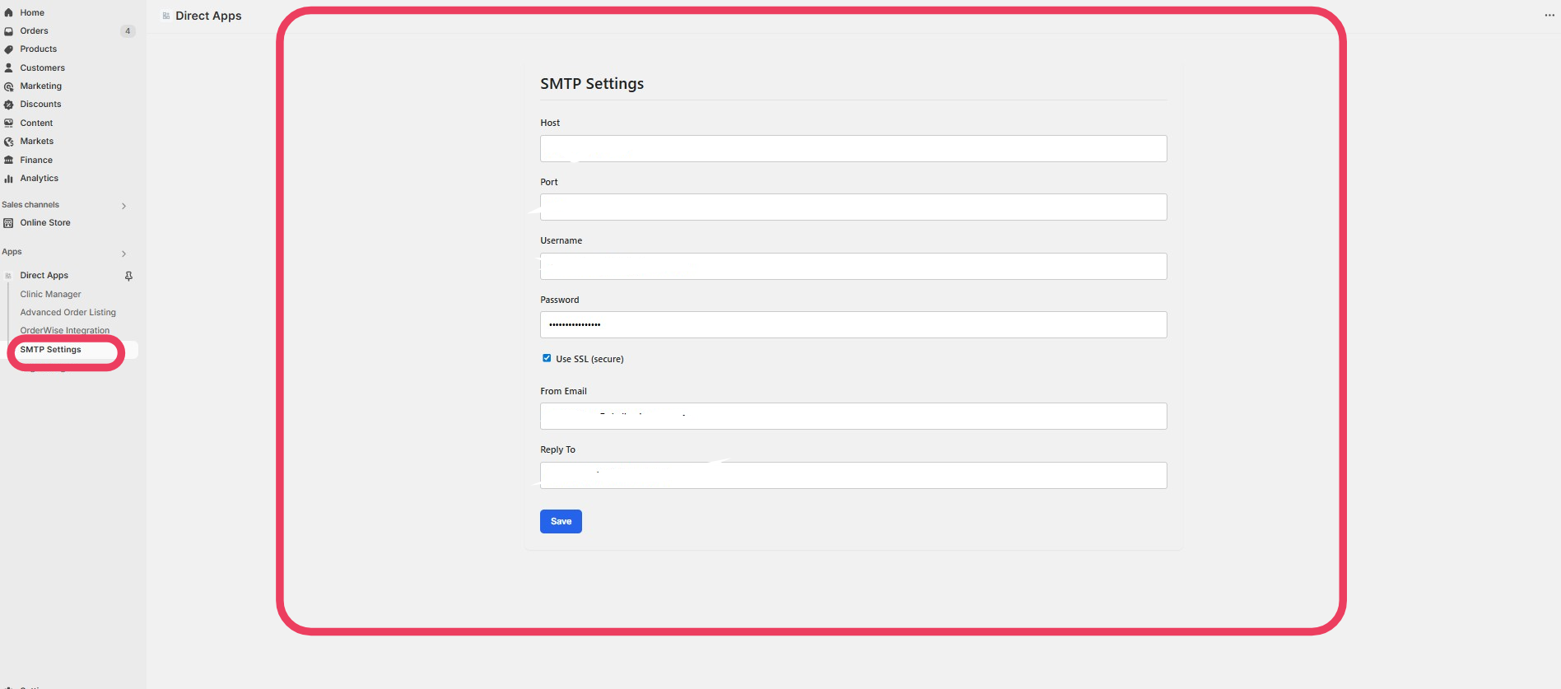Viewport: 1561px width, 689px height.
Task: Click the Sales channels label
Action: point(30,205)
